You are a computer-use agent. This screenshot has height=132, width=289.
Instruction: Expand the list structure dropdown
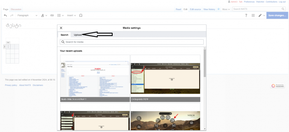click(60, 15)
